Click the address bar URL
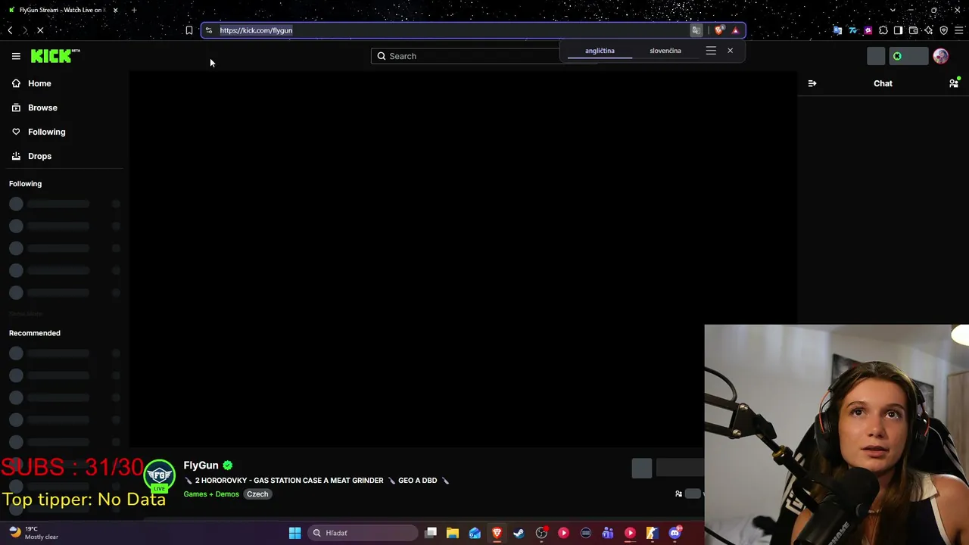969x545 pixels. (256, 30)
